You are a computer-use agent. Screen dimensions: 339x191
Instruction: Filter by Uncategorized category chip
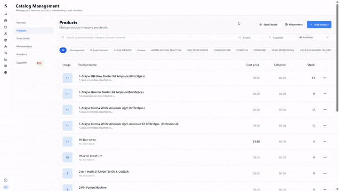tap(77, 50)
